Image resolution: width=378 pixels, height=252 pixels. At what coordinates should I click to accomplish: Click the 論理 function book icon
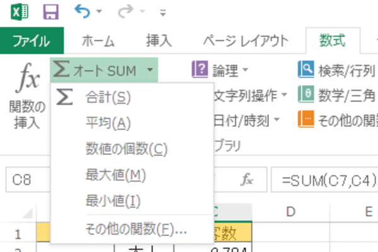coord(200,69)
